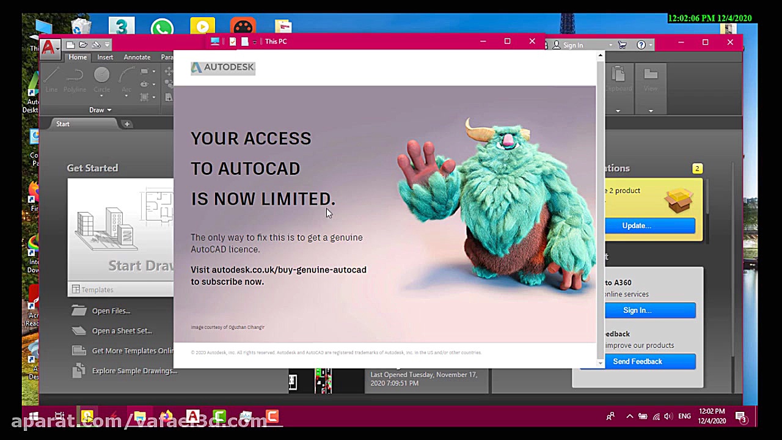Switch to the Insert ribbon tab
The image size is (782, 440).
[105, 57]
